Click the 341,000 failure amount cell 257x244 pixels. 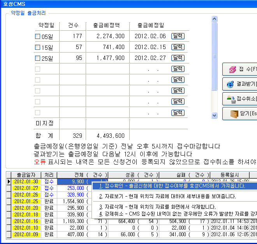coord(178,235)
